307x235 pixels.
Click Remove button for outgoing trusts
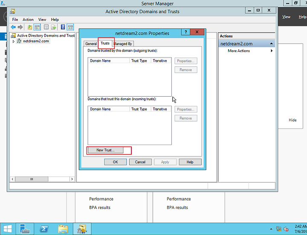click(186, 70)
